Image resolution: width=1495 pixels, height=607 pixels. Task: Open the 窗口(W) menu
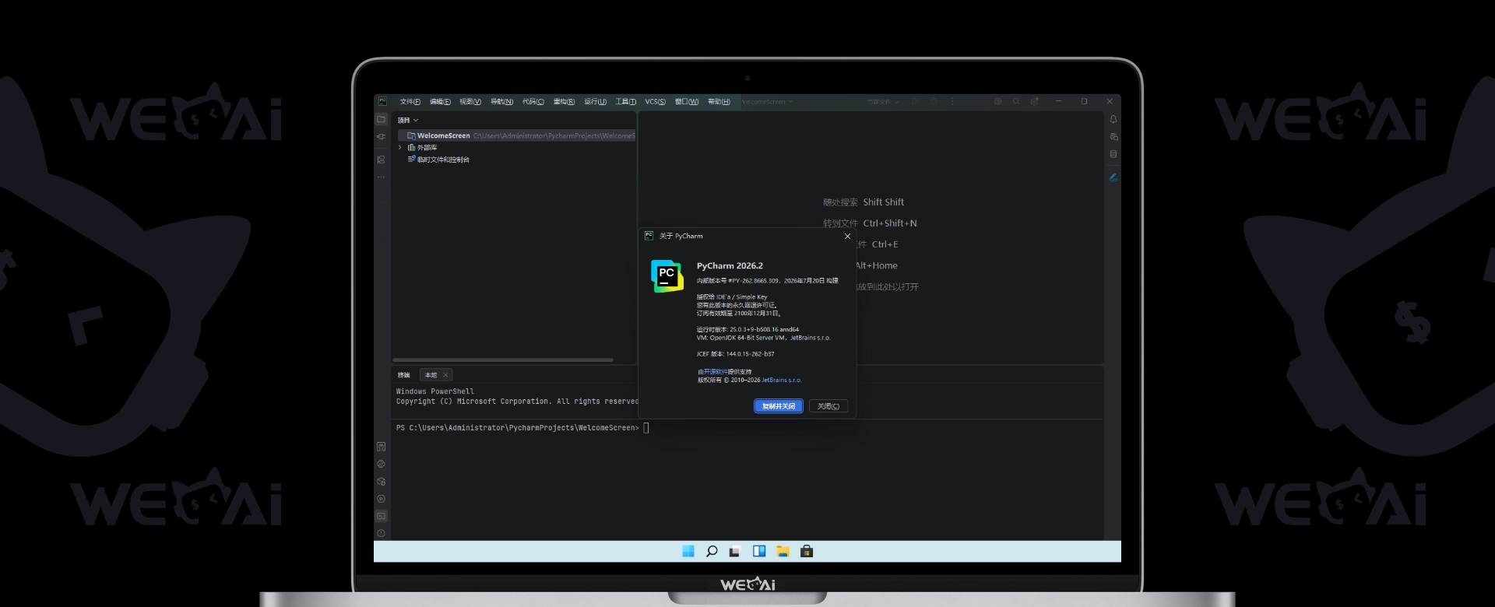(687, 102)
